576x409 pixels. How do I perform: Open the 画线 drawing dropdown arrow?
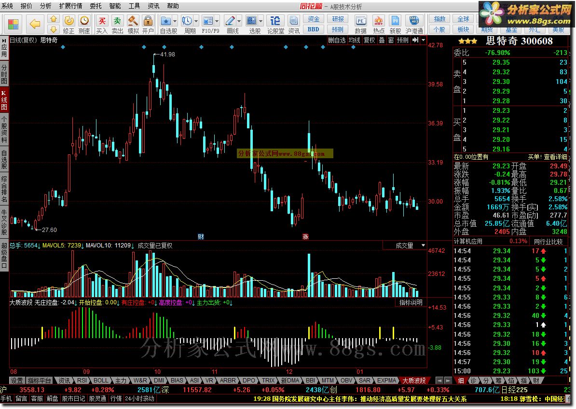pos(239,21)
